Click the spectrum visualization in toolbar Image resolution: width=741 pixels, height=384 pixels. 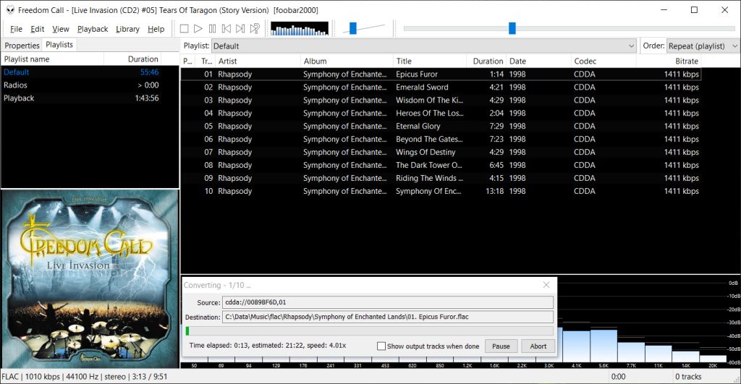[300, 29]
